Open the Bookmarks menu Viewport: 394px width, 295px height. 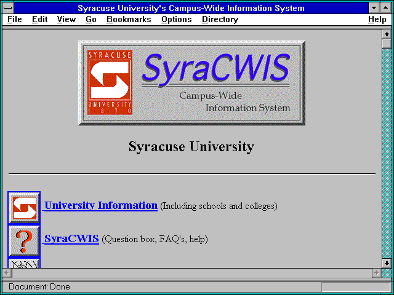(129, 20)
